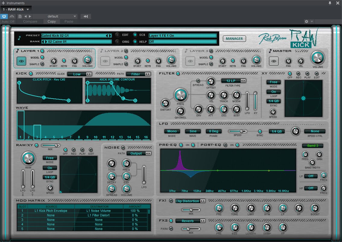Viewport: 342px width, 242px height.
Task: Toggle the FILTER section LED
Action: click(178, 74)
